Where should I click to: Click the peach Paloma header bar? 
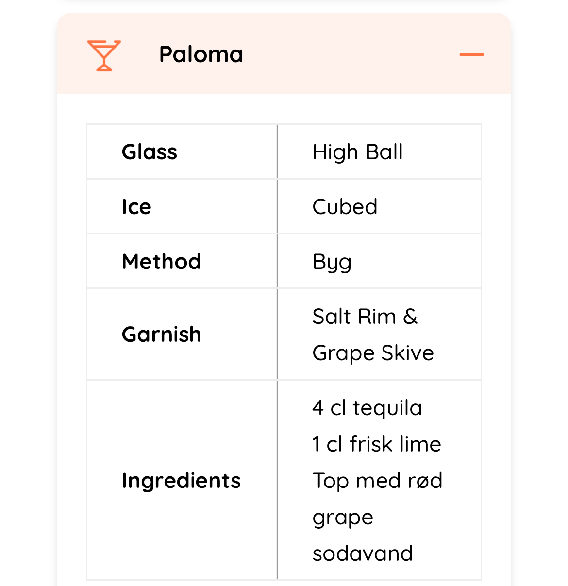tap(340, 73)
